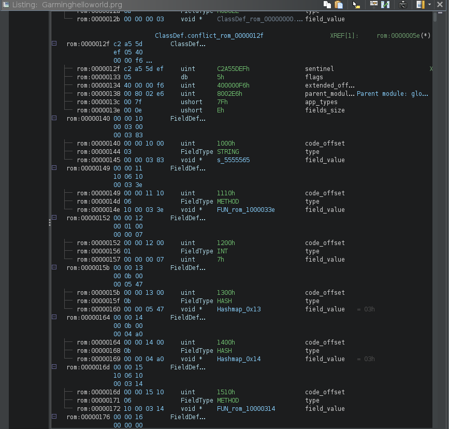Copy selection using the Copy icon
This screenshot has width=449, height=429.
pos(327,5)
